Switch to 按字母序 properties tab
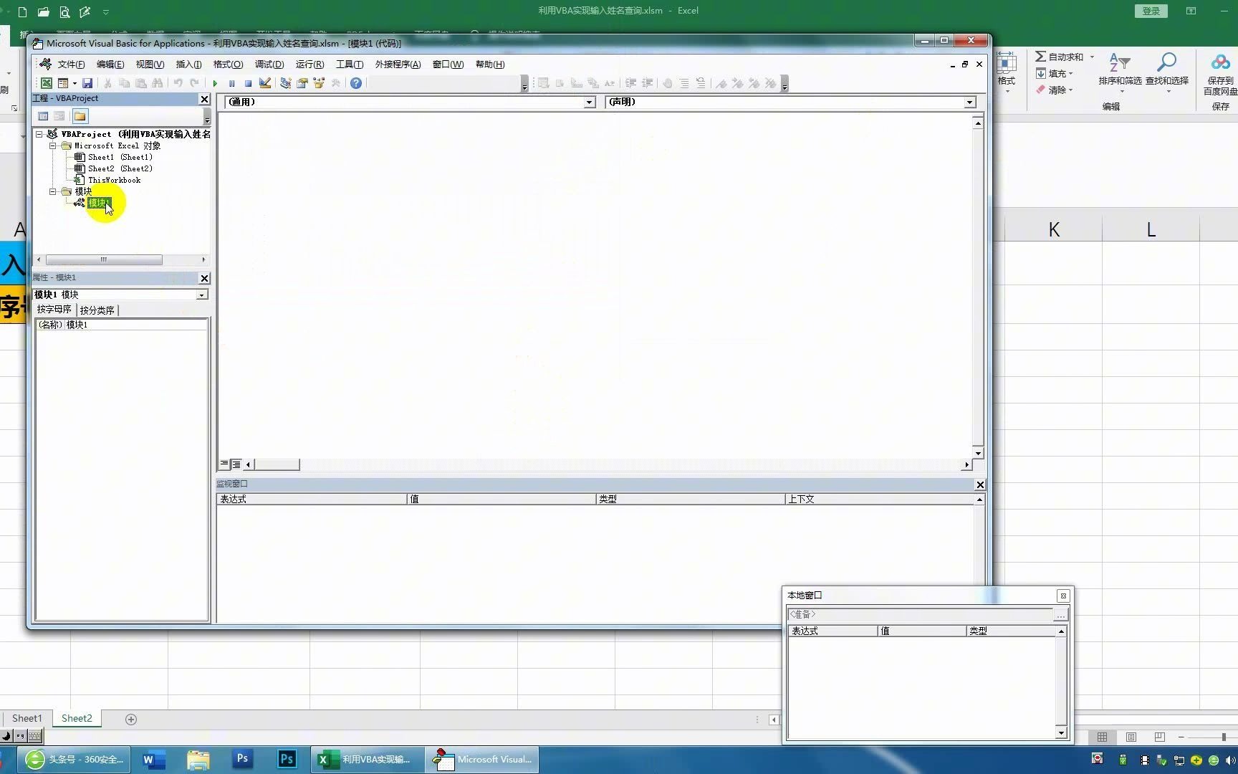This screenshot has height=774, width=1238. (54, 310)
